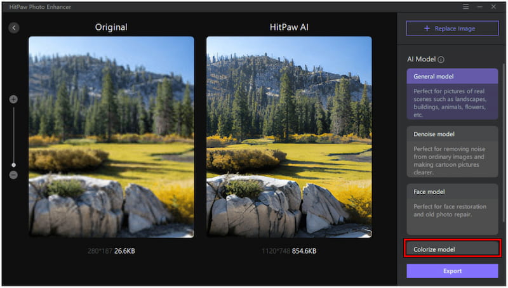Click the HitPaw AI enhanced preview image
The height and width of the screenshot is (288, 508).
289,137
